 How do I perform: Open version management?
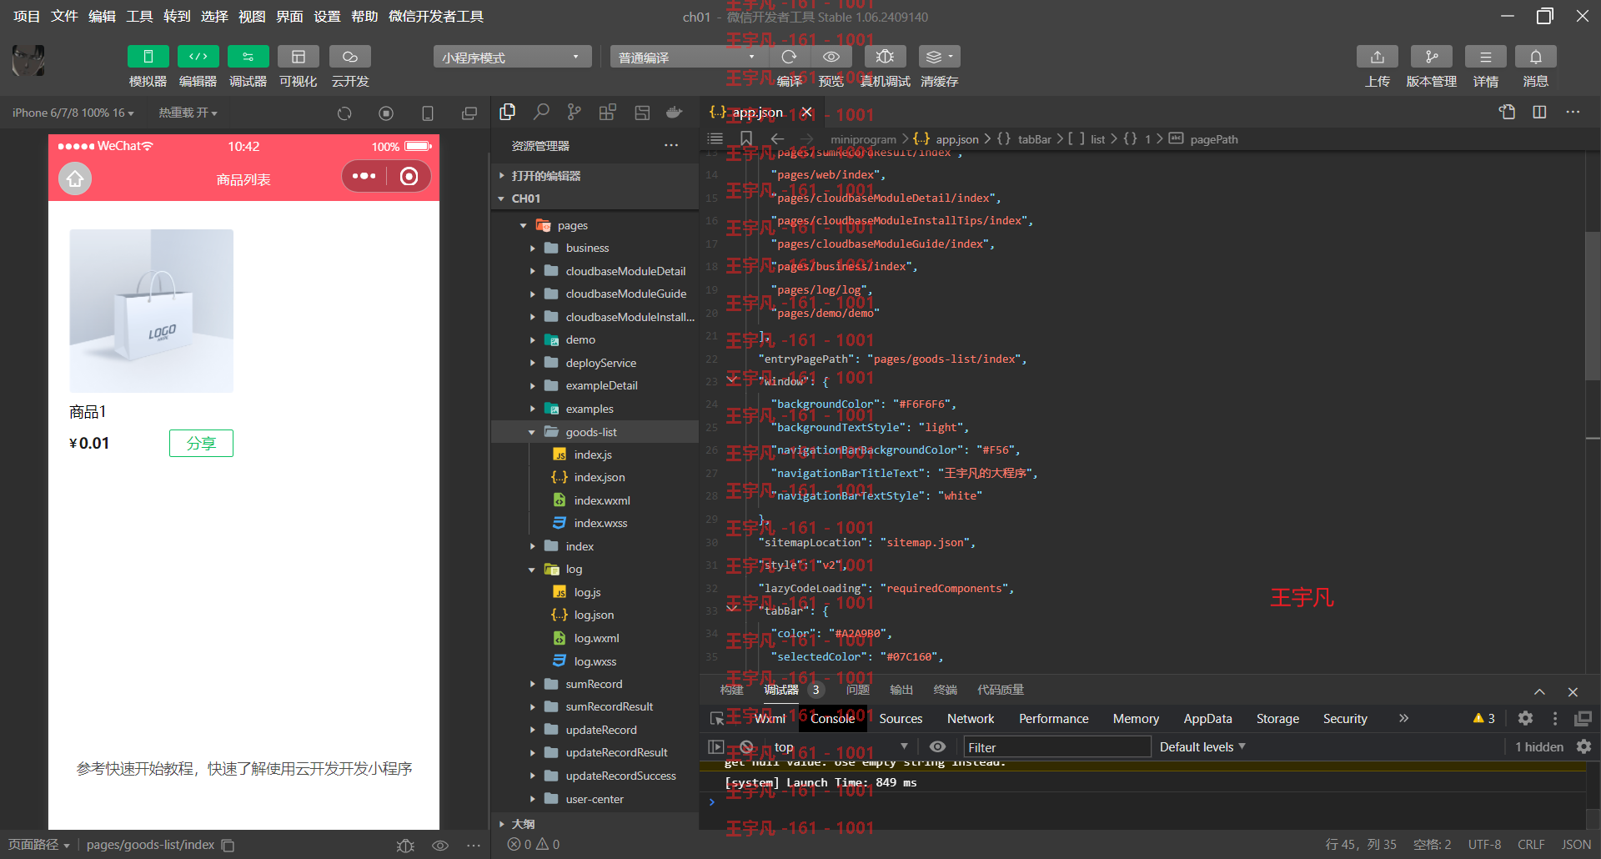pos(1431,57)
